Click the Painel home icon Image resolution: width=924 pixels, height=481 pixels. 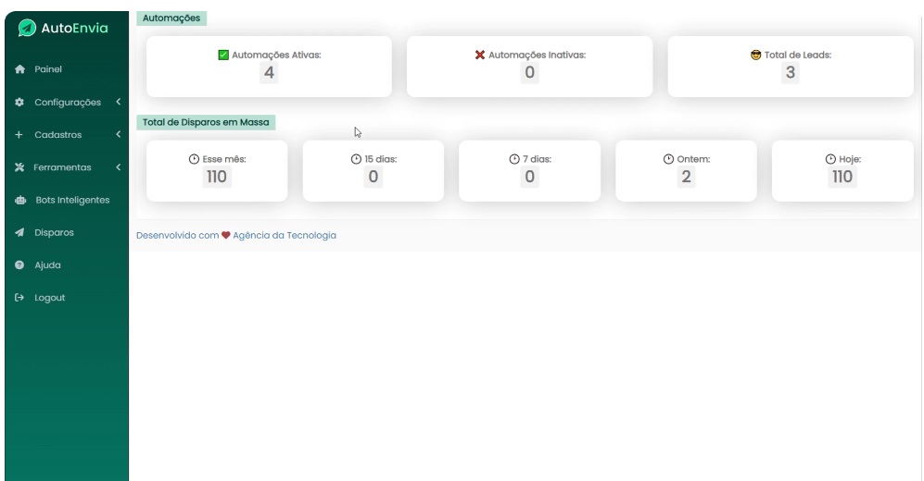(x=19, y=68)
